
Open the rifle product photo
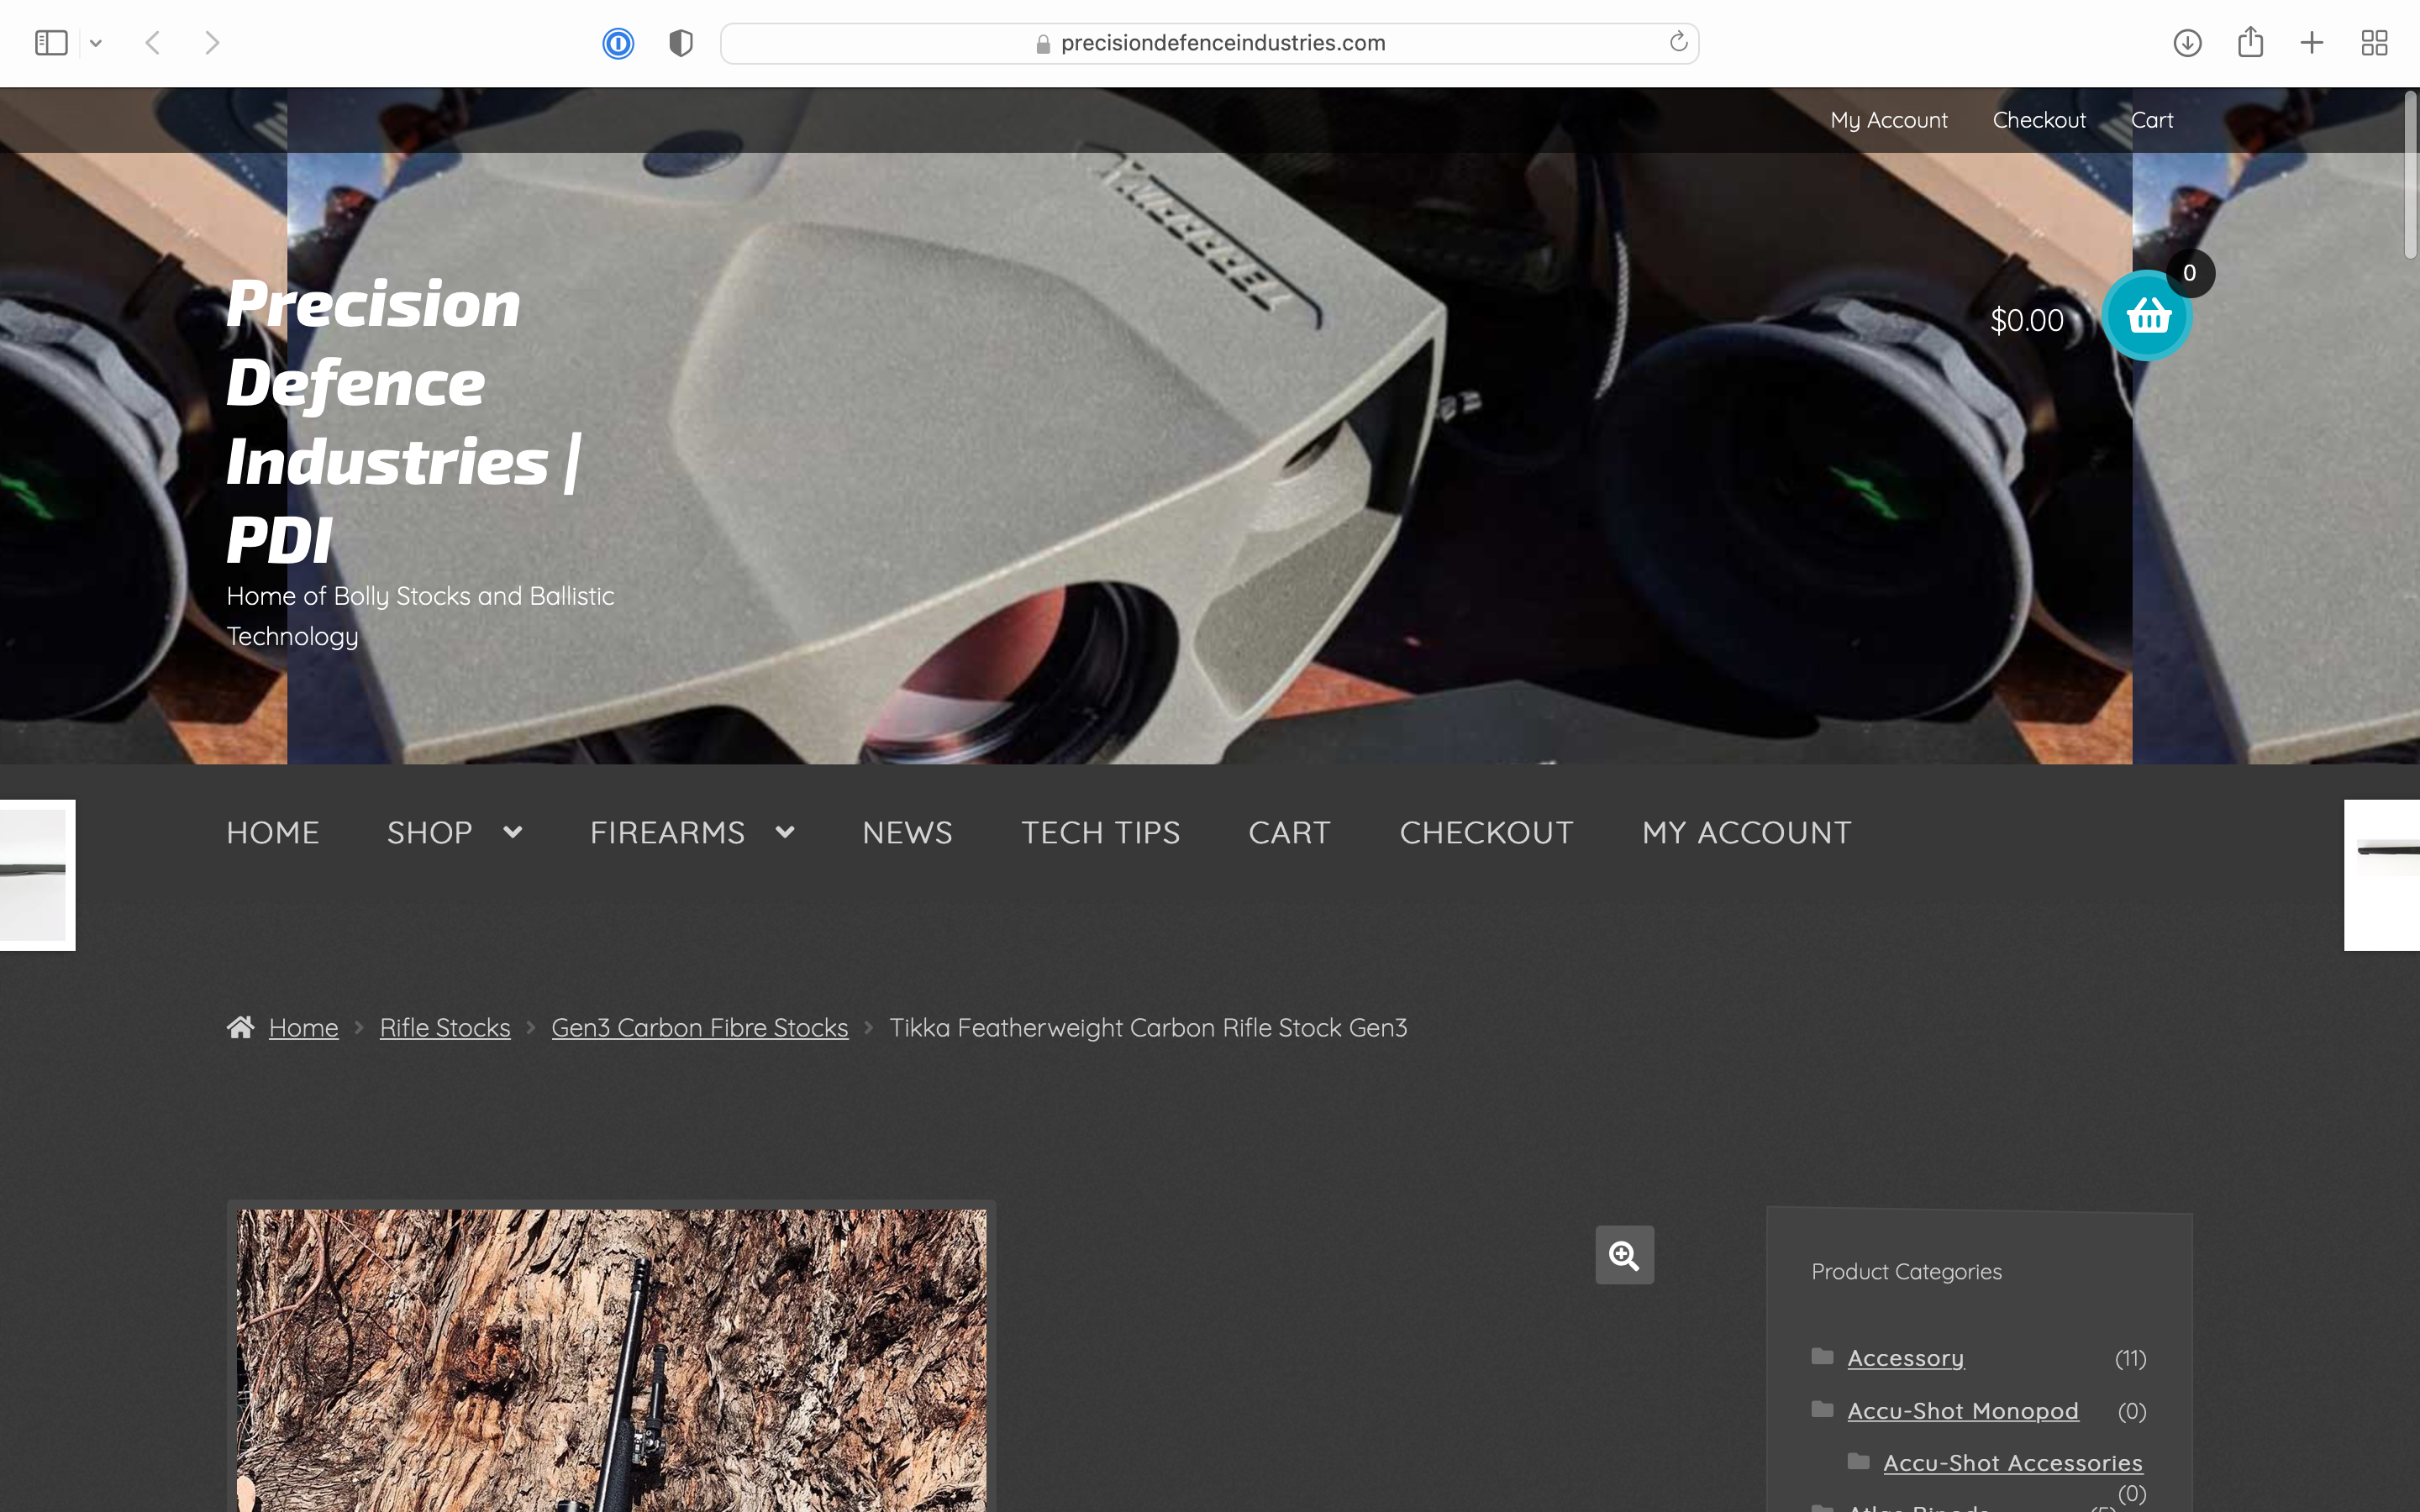click(611, 1360)
